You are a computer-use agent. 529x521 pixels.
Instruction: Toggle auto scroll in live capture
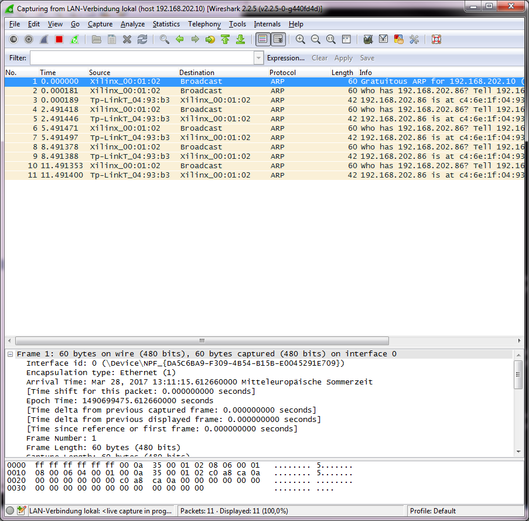tap(278, 39)
